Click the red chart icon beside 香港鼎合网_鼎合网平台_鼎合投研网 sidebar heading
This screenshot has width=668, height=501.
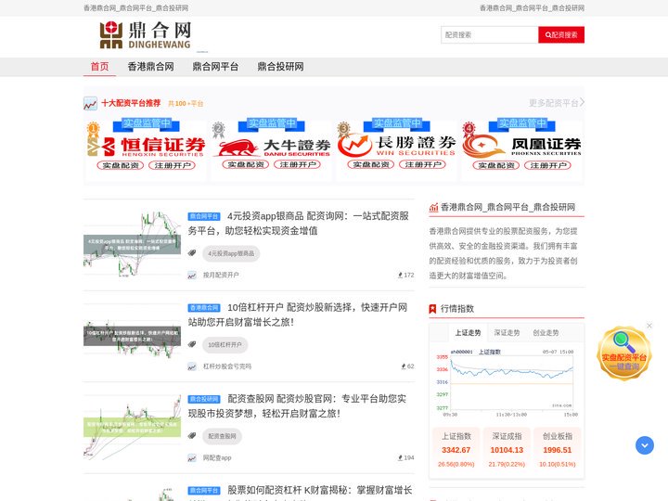point(433,208)
